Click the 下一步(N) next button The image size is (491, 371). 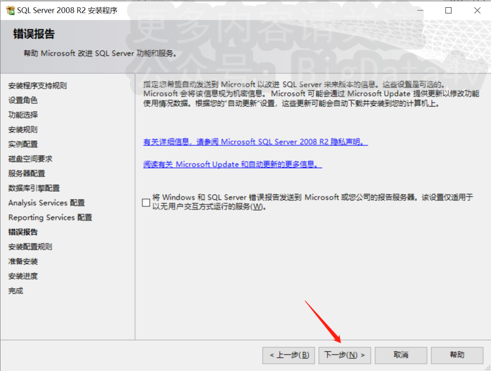[345, 355]
